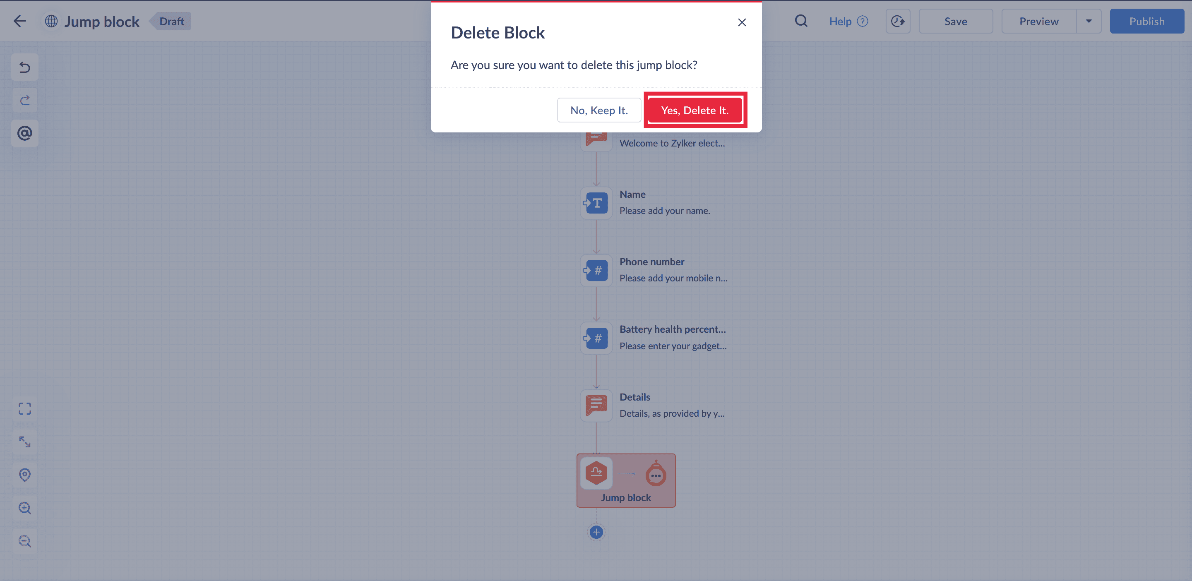Preview the bot
1192x581 pixels.
click(x=1039, y=21)
